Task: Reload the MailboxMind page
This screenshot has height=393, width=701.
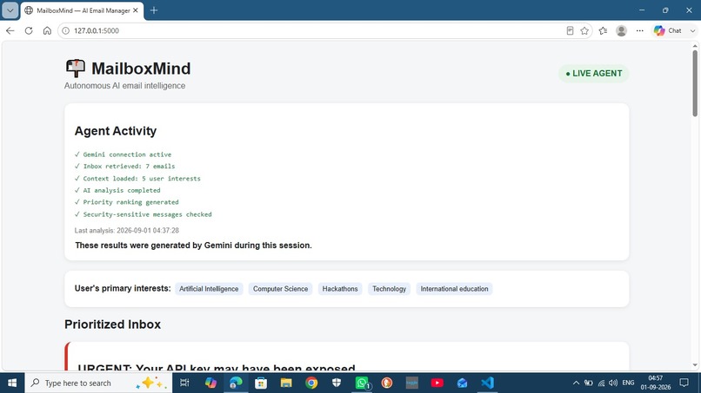Action: 29,30
